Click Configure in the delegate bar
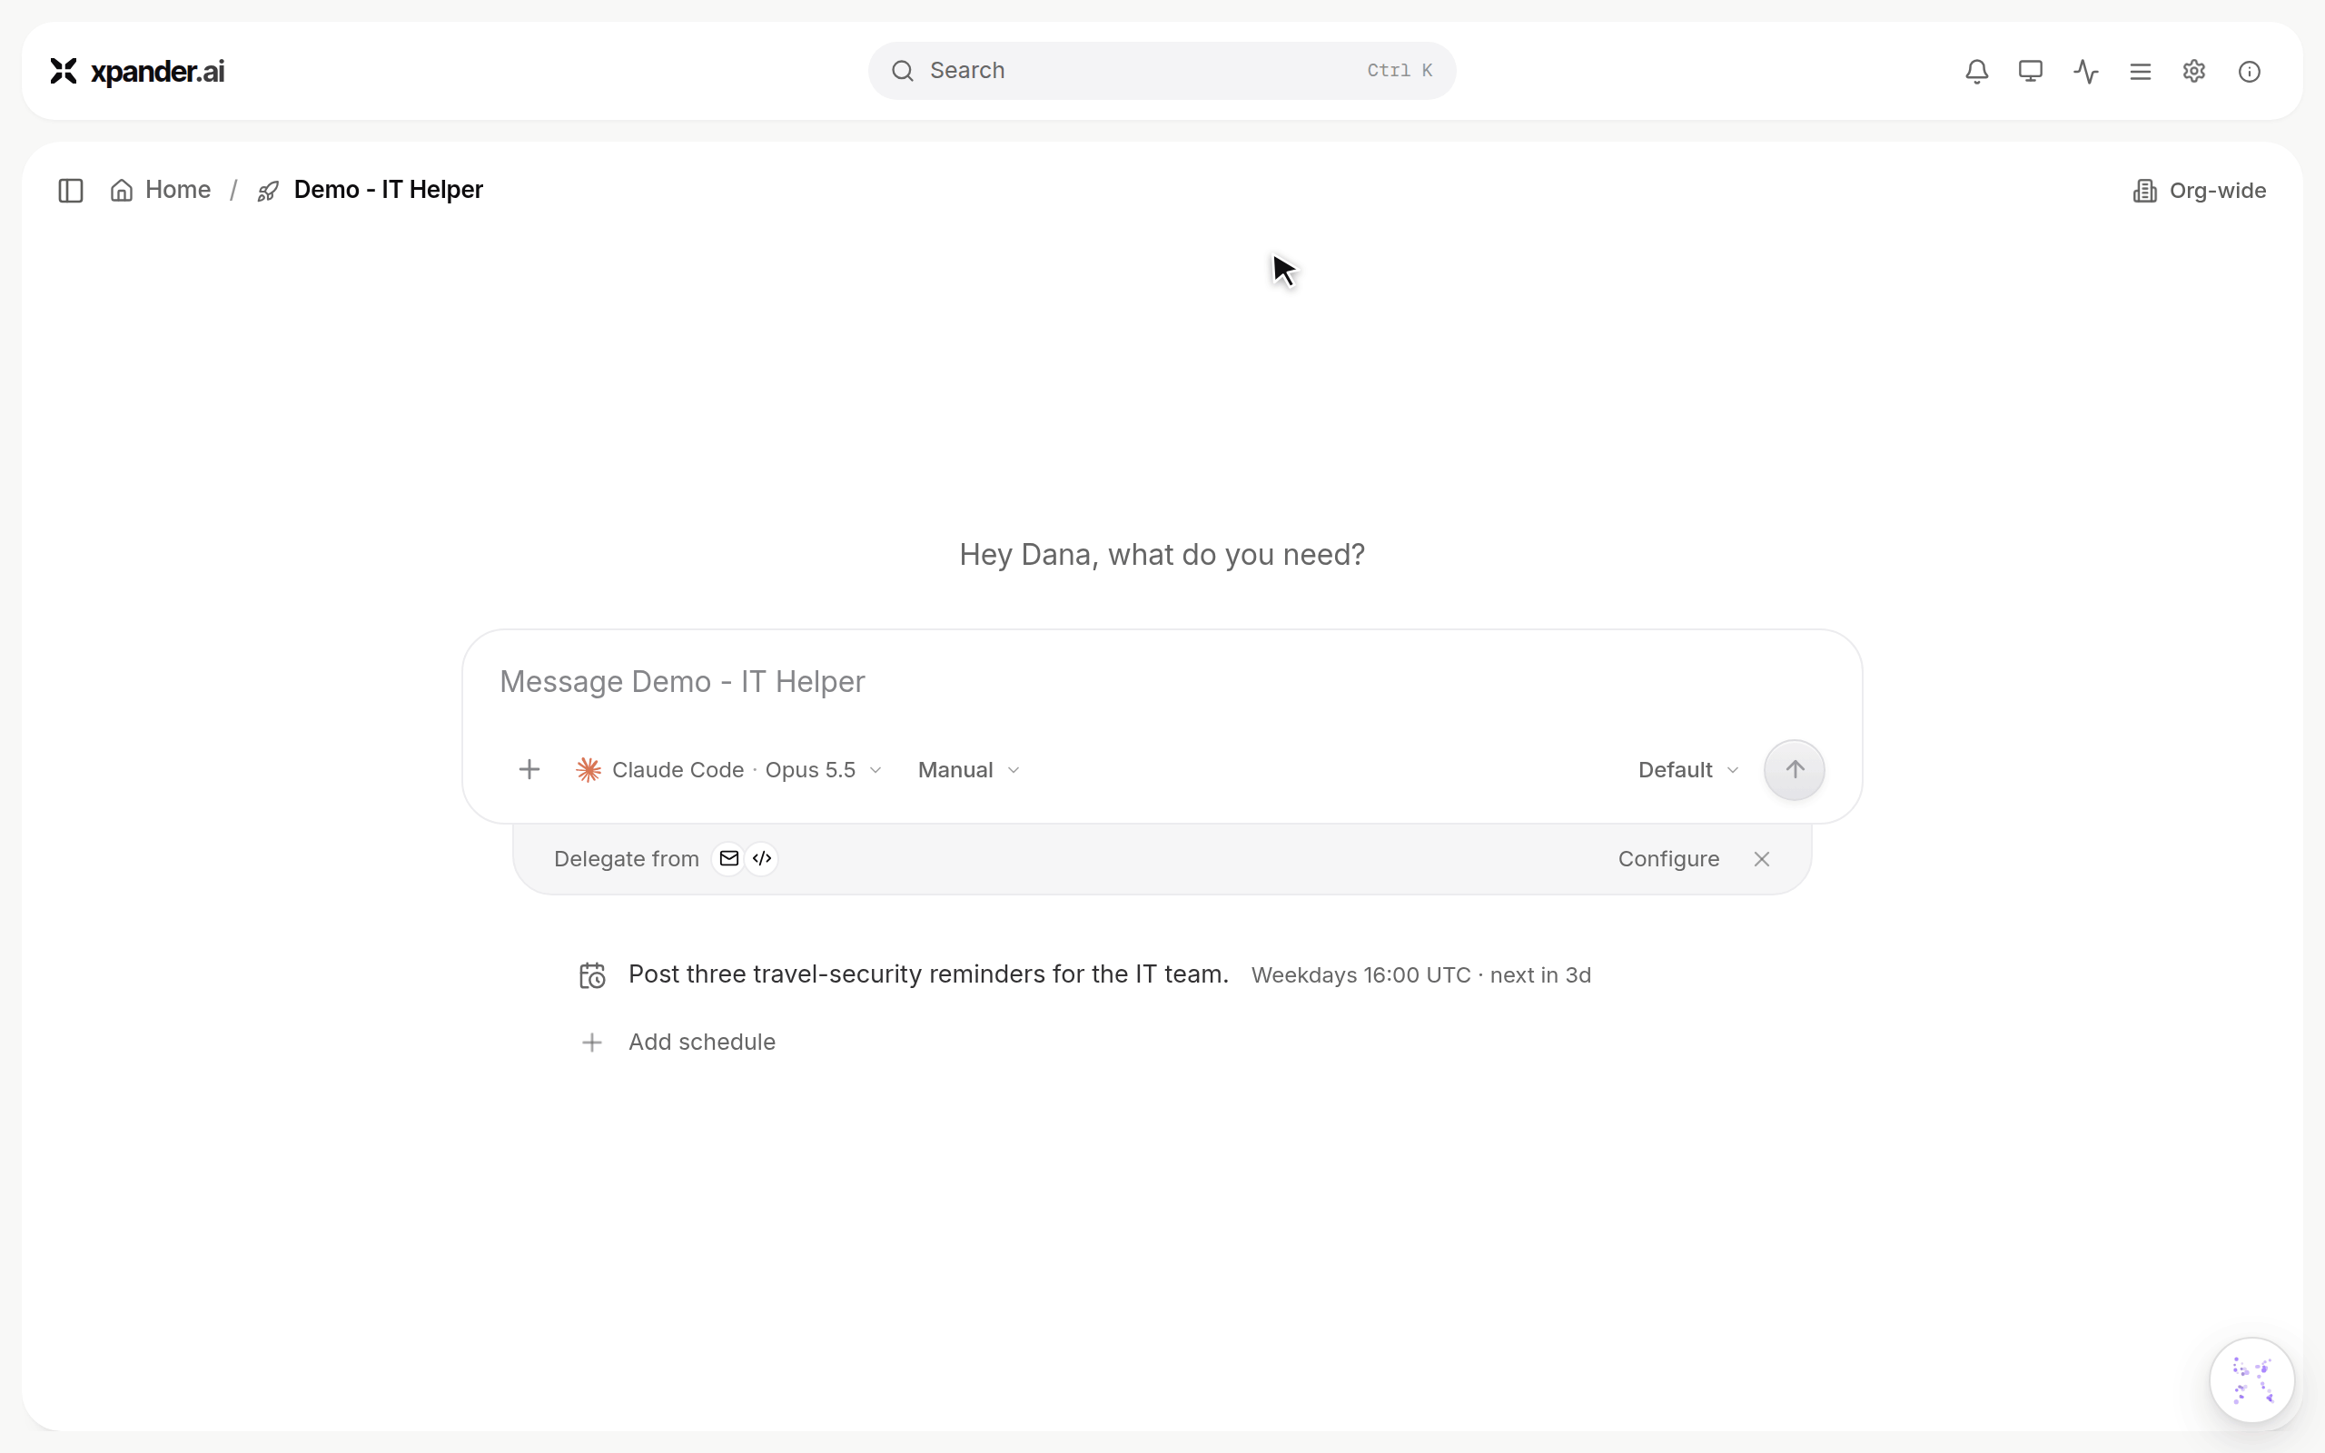The height and width of the screenshot is (1453, 2325). (1668, 859)
